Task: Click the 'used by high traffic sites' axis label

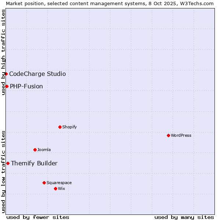Action: pos(3,52)
